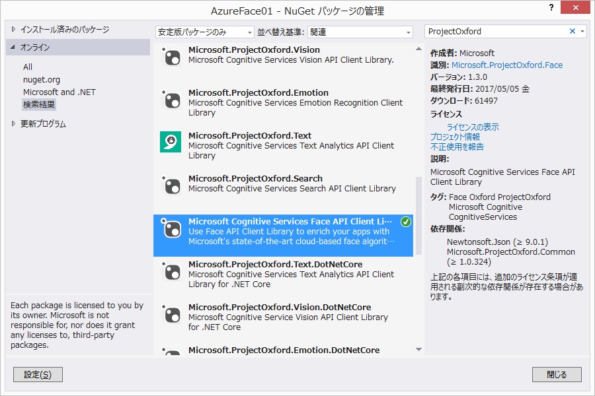Select the Microsoft.ProjectOxford.Vision.DotNetCore package title
This screenshot has width=595, height=396.
tap(280, 307)
